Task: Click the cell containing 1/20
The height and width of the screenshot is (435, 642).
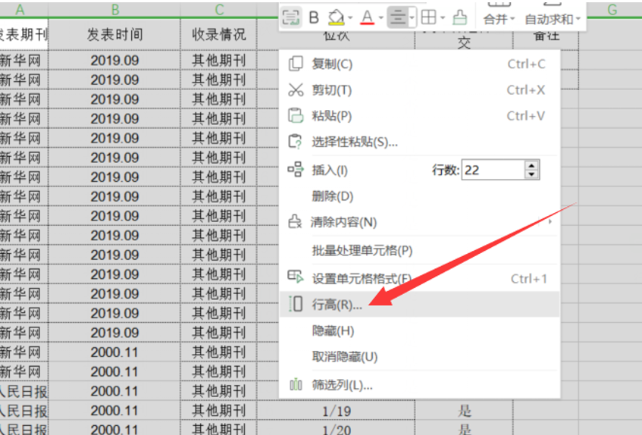Action: click(336, 428)
